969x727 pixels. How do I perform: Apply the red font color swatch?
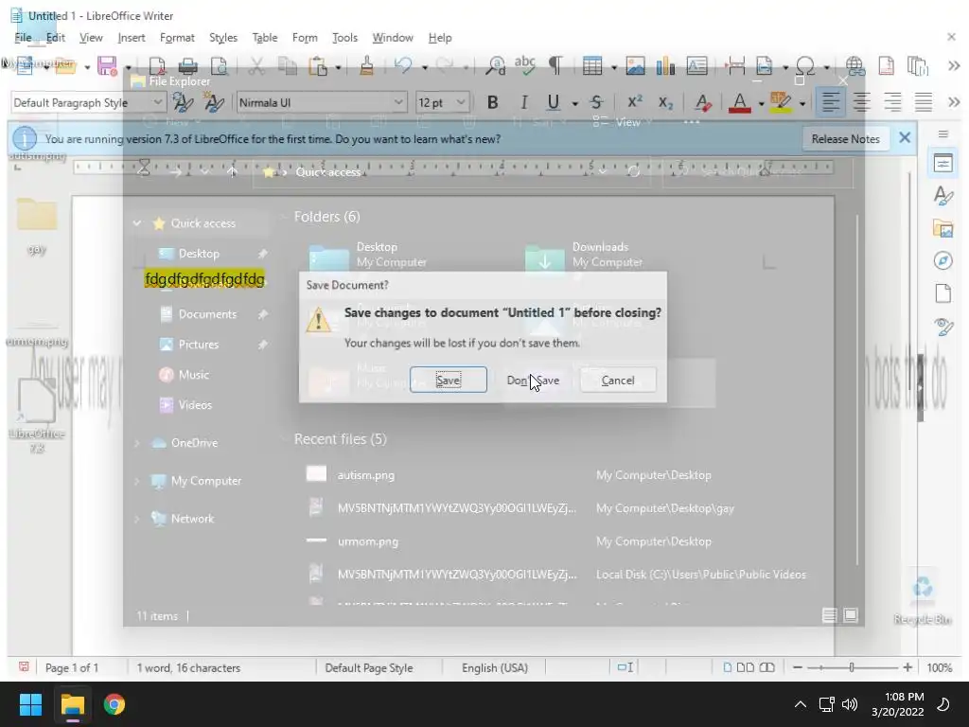coord(740,102)
